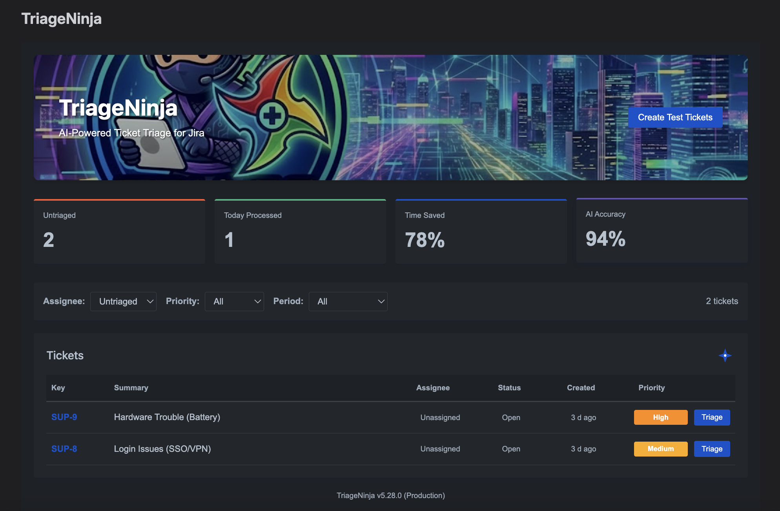Screen dimensions: 780x511
Task: Open the SUP-8 ticket link
Action: (x=64, y=449)
